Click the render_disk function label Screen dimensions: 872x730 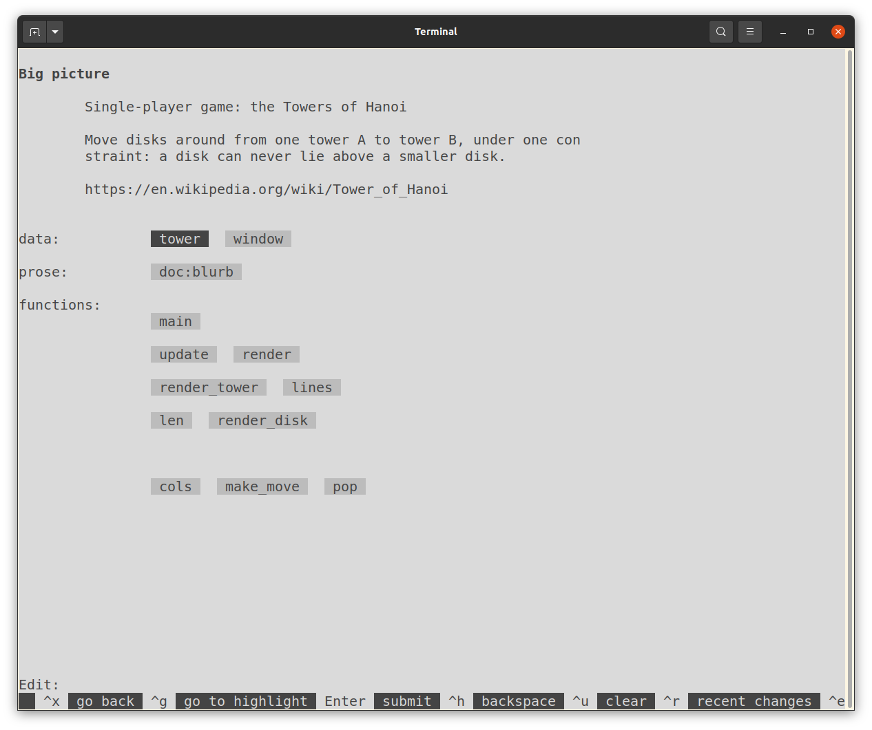click(x=262, y=420)
